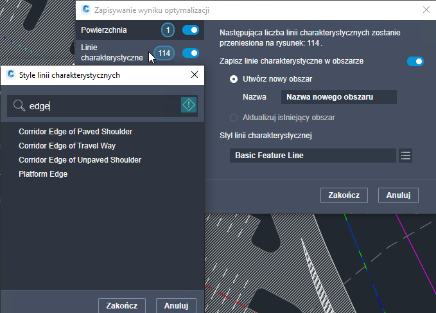The height and width of the screenshot is (313, 436).
Task: Click the Civil logo icon of Style linii charakterystycznych
Action: point(11,75)
